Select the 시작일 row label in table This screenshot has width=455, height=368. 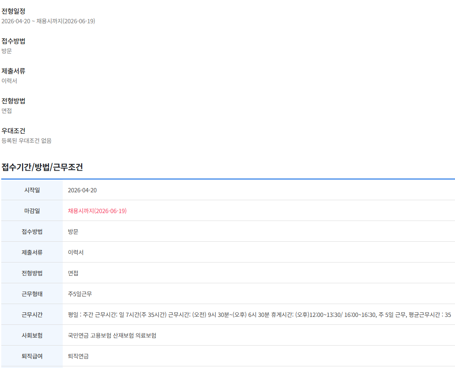point(32,190)
